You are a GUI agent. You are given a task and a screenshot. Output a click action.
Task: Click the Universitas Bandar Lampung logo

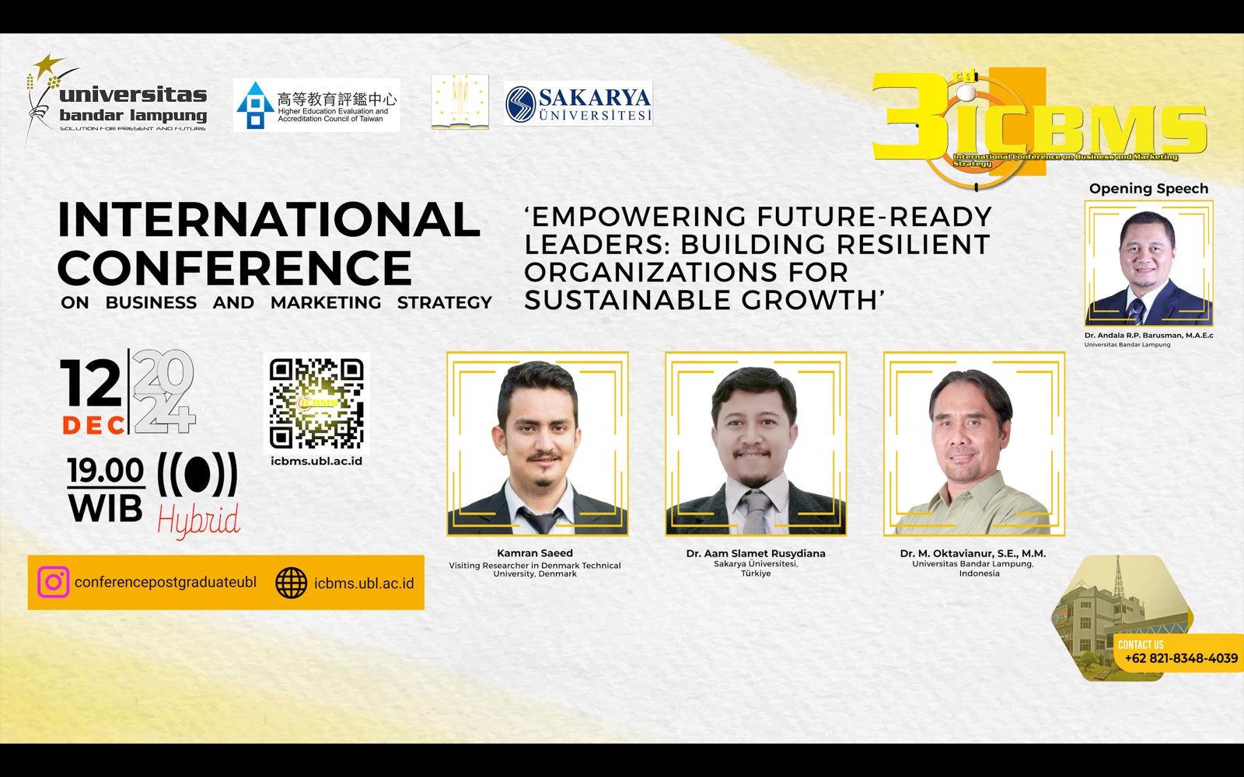point(117,100)
